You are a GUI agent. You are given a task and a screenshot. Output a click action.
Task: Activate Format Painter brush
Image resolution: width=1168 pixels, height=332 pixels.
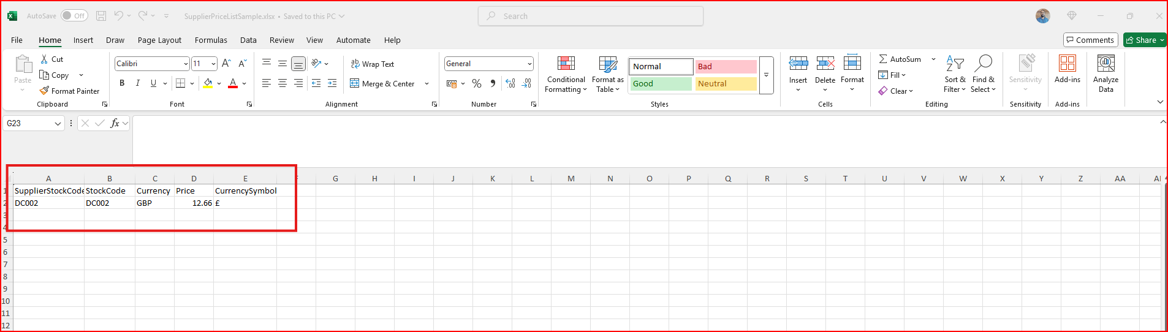click(x=69, y=91)
